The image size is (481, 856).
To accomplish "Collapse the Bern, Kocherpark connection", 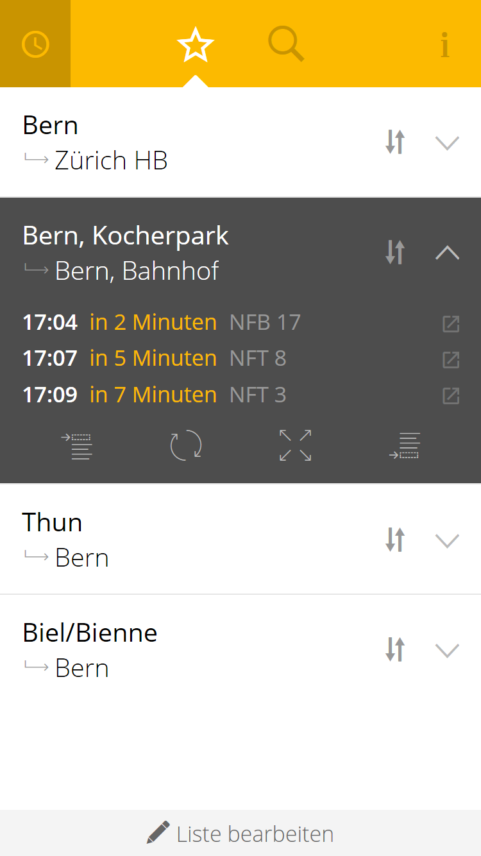I will pyautogui.click(x=447, y=253).
